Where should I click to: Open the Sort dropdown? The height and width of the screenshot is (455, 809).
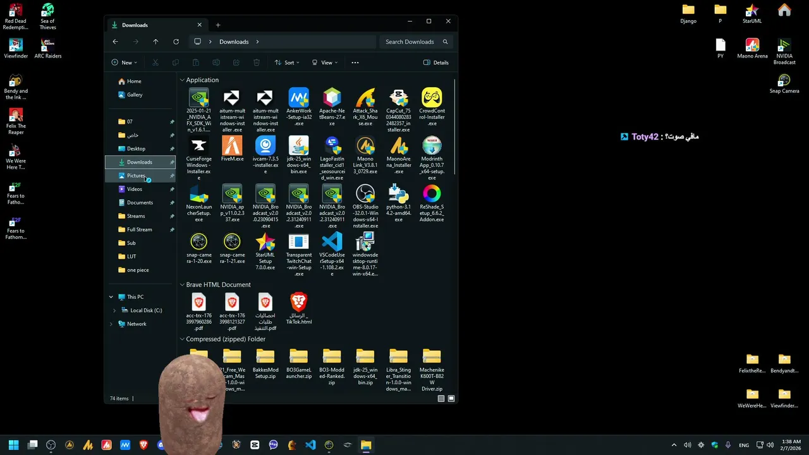click(x=287, y=63)
